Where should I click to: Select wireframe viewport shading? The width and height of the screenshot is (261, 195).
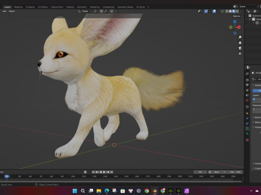click(227, 11)
